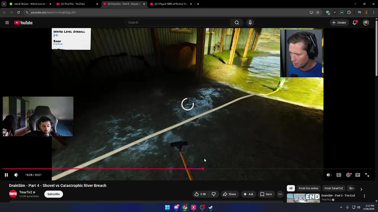Close the TmarTn2 - YouTube tab
This screenshot has height=212, width=378.
97,4
